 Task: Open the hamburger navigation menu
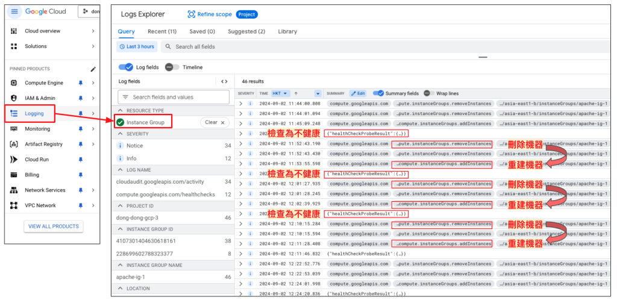(14, 11)
